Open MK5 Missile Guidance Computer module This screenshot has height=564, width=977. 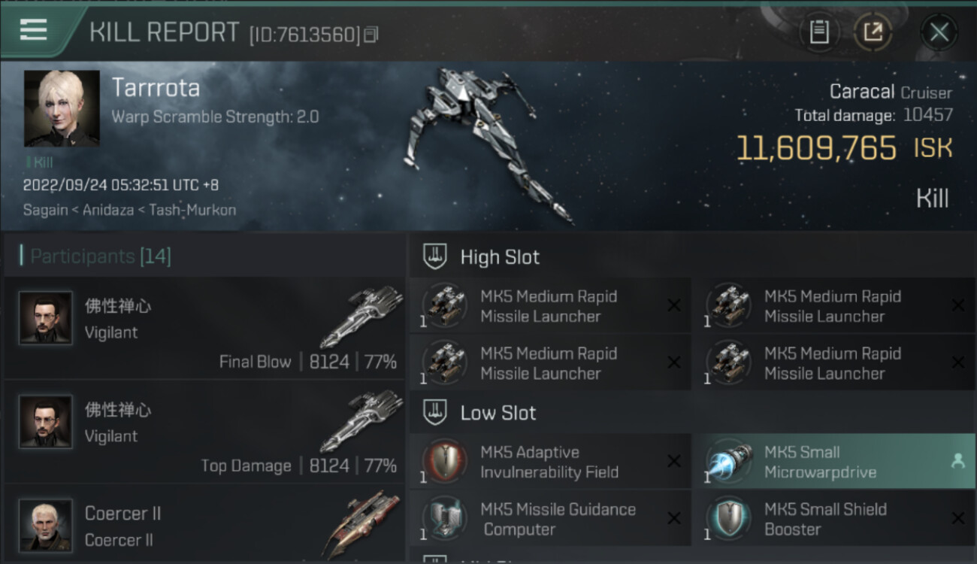click(x=550, y=519)
